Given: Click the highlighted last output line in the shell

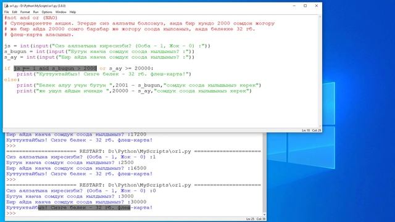Looking at the screenshot, I should [80, 208].
